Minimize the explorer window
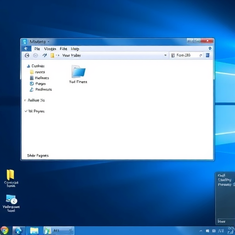The image size is (235, 235). point(190,41)
